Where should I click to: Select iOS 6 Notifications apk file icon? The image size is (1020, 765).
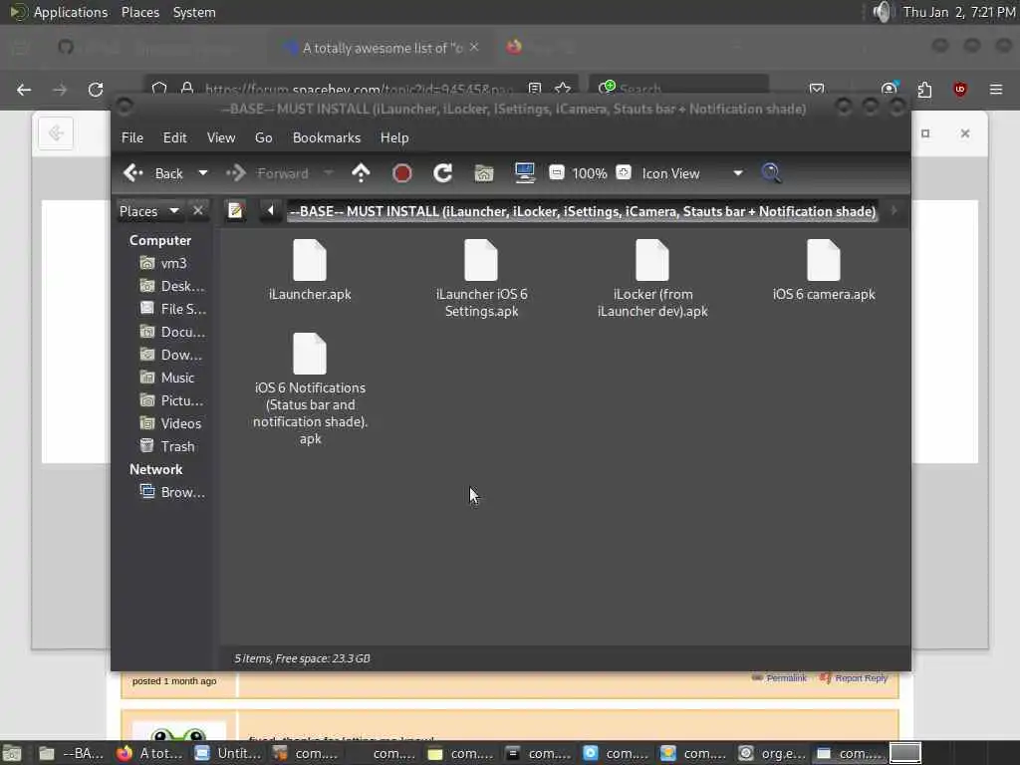coord(310,354)
